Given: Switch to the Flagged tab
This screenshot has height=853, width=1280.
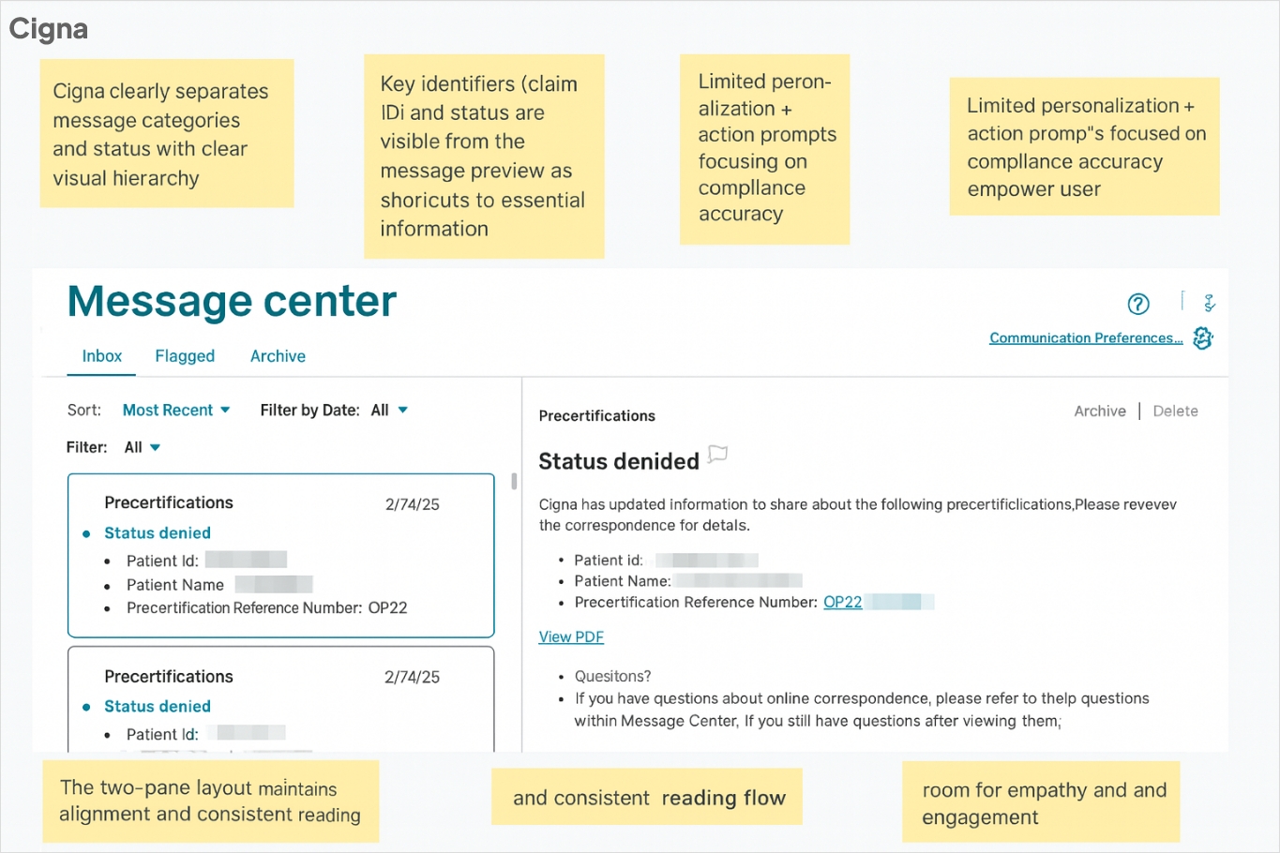Looking at the screenshot, I should [x=185, y=356].
